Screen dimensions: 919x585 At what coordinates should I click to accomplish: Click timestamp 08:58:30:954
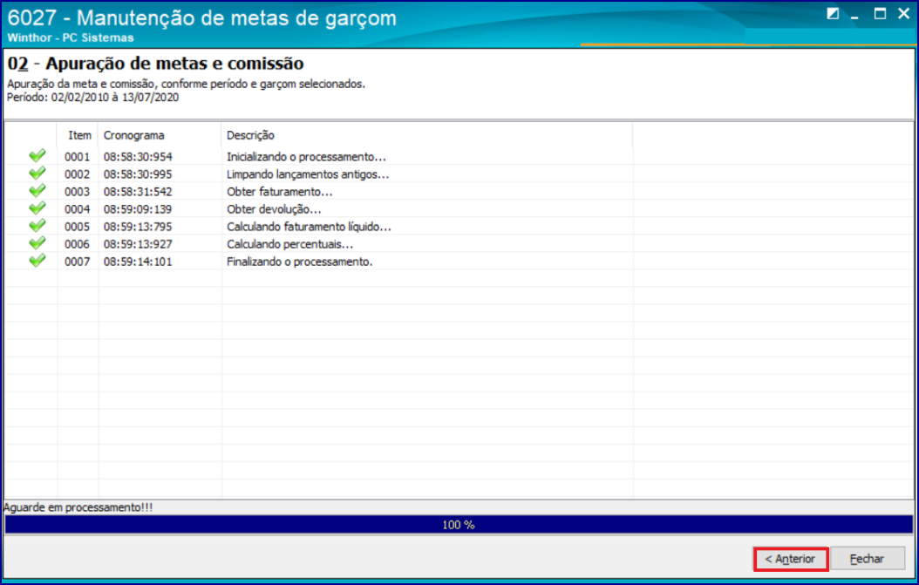tap(138, 157)
